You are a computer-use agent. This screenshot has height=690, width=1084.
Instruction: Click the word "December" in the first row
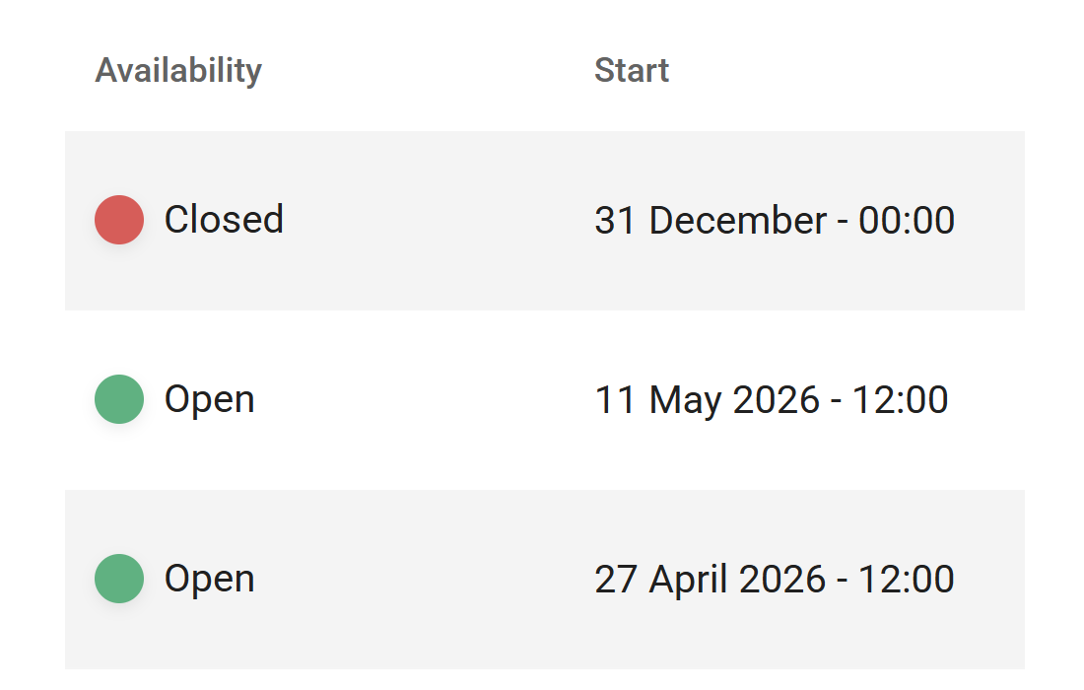point(737,220)
